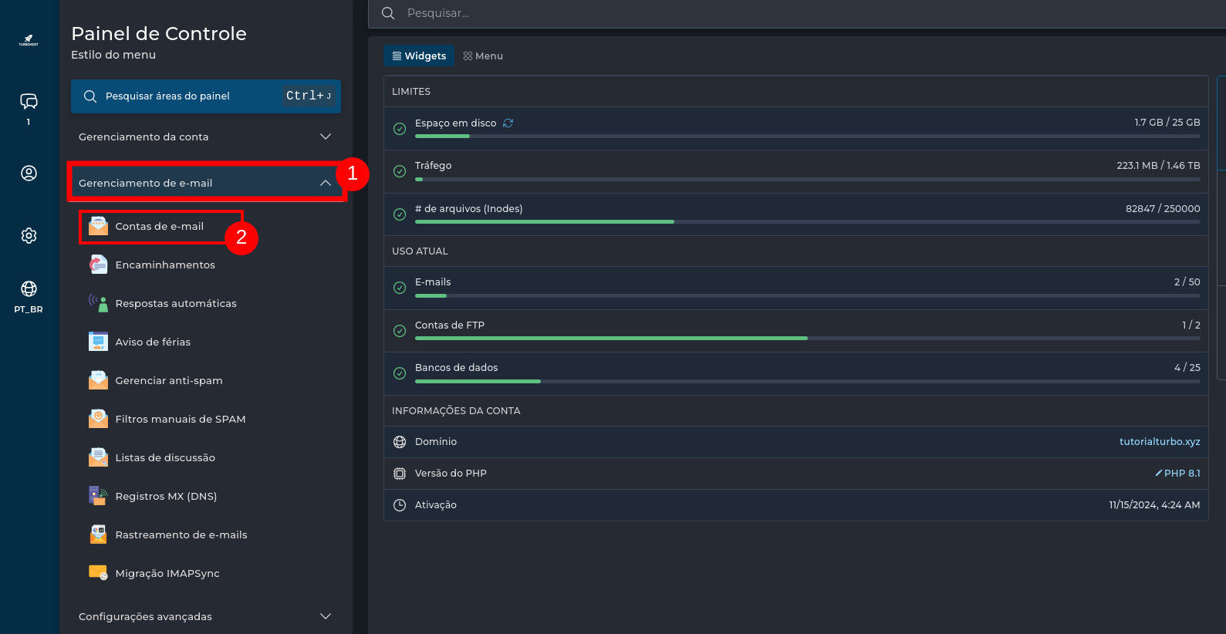This screenshot has height=634, width=1226.
Task: Click the top Pesquisar search field
Action: coord(772,13)
